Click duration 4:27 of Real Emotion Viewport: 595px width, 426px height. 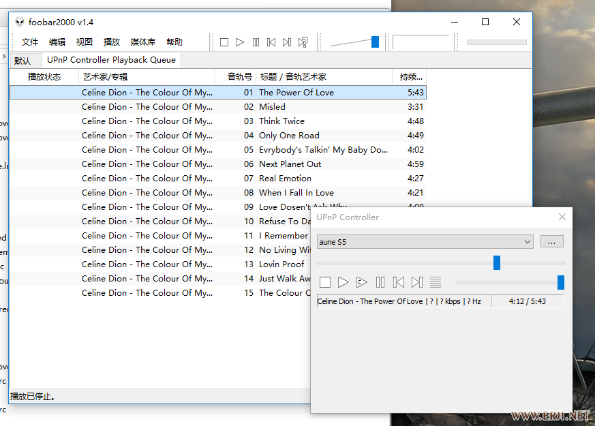tap(416, 179)
